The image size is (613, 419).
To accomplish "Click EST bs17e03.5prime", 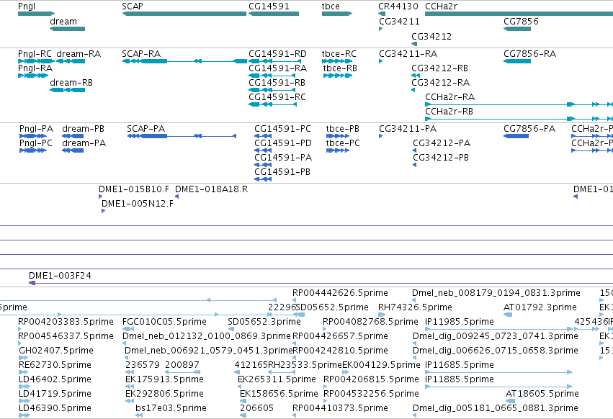I will (171, 408).
